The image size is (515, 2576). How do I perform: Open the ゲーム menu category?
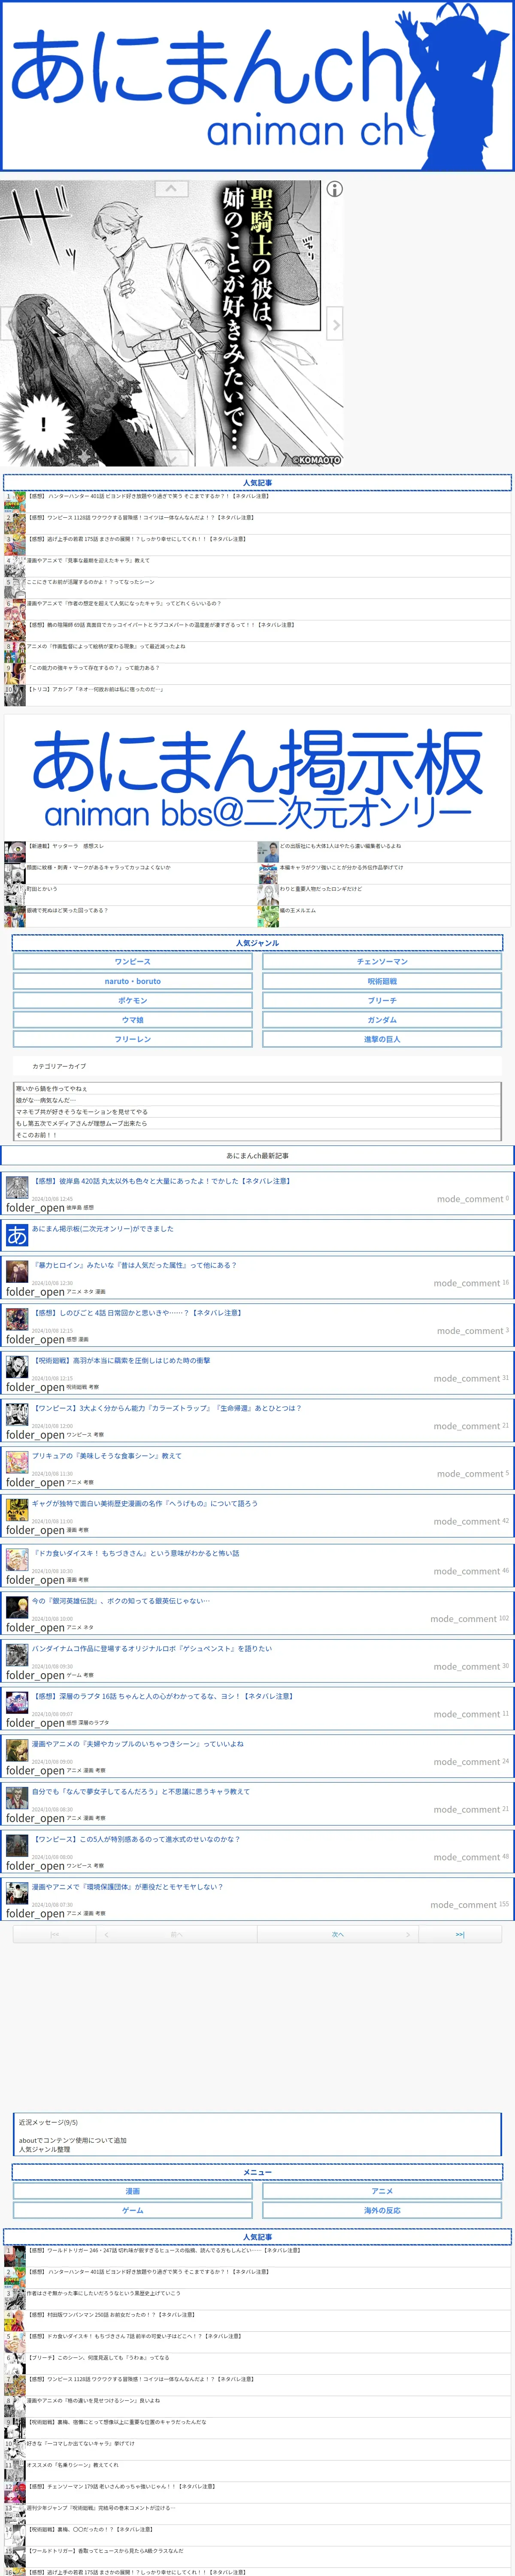[133, 2211]
